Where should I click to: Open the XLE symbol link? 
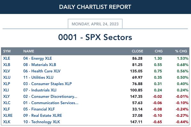click(x=7, y=58)
